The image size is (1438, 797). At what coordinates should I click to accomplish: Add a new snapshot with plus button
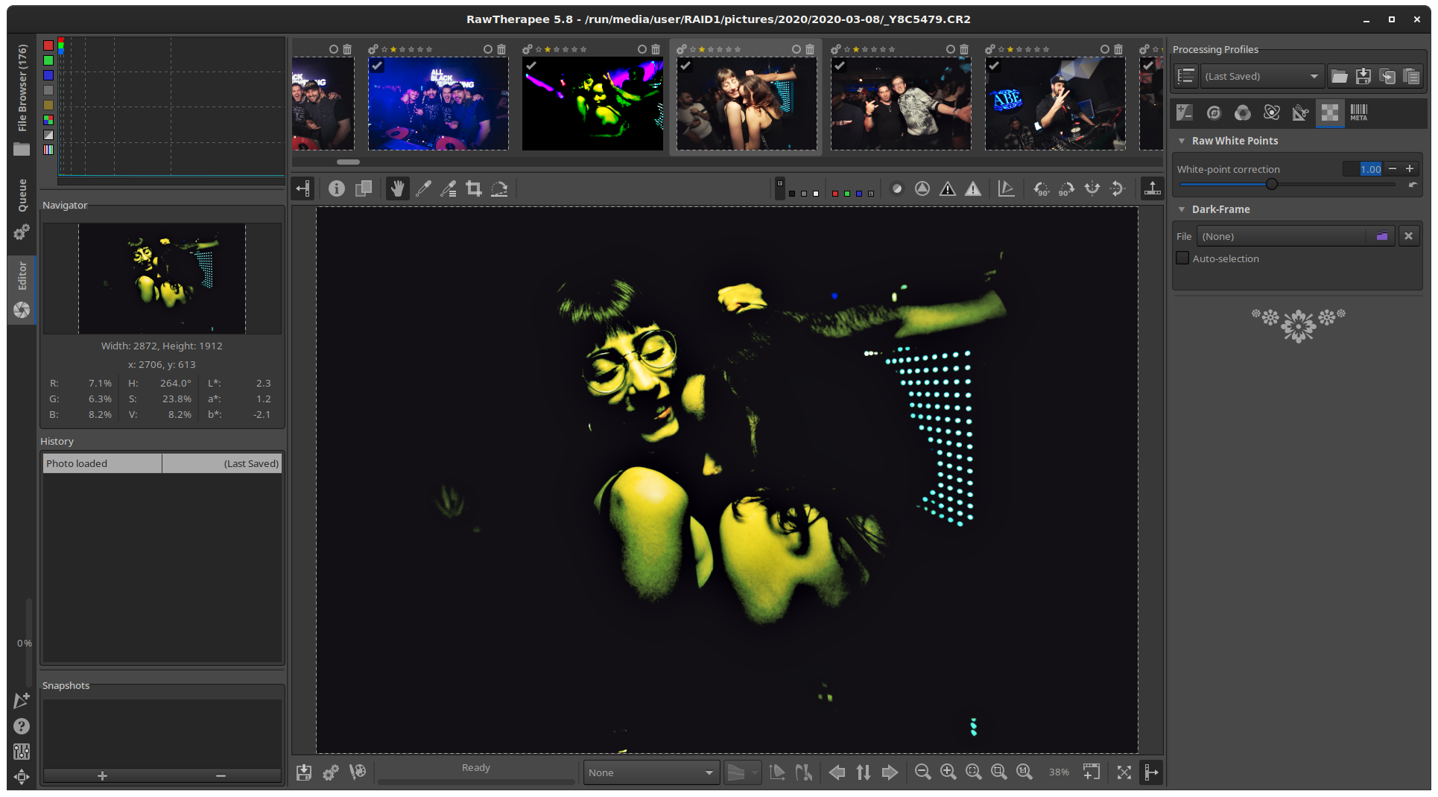(103, 775)
